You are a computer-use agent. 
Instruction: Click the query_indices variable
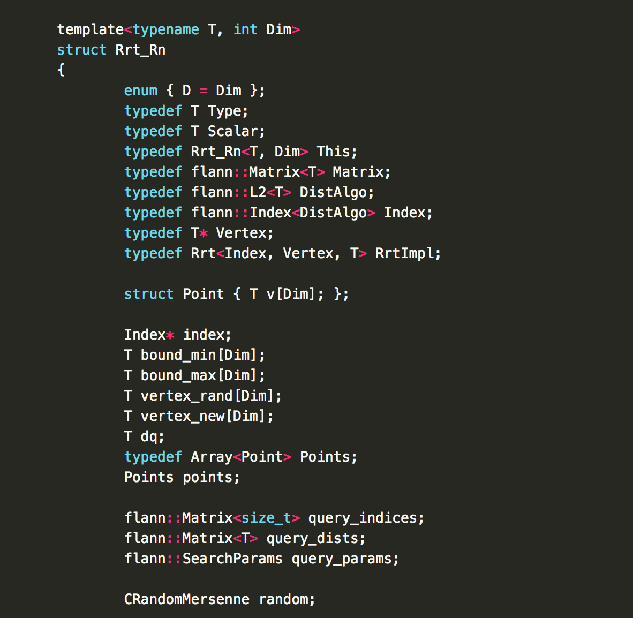click(363, 518)
